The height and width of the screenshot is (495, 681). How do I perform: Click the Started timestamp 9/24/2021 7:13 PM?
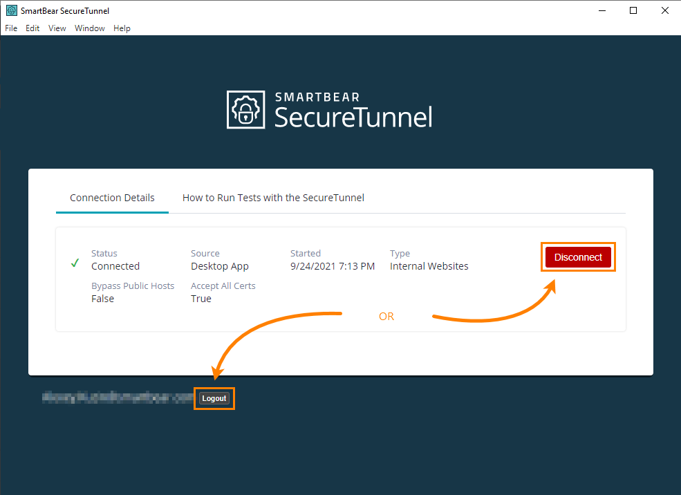tap(333, 266)
